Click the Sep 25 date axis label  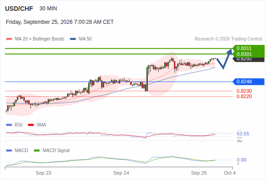(199, 173)
